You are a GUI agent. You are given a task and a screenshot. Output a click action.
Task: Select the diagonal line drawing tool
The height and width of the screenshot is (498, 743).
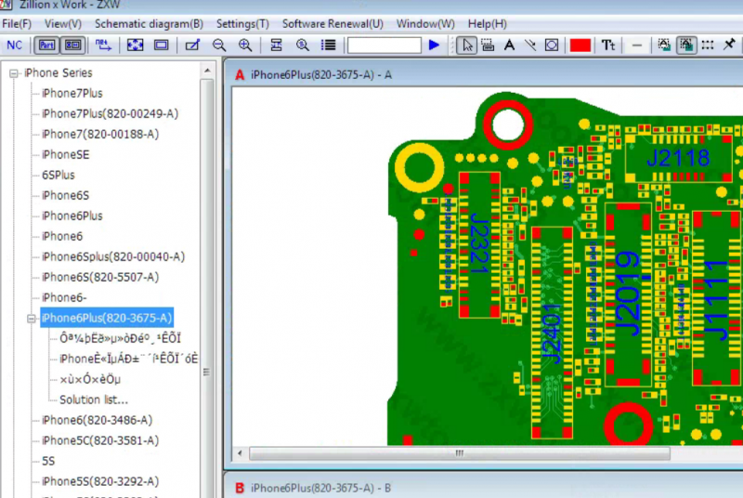click(530, 46)
